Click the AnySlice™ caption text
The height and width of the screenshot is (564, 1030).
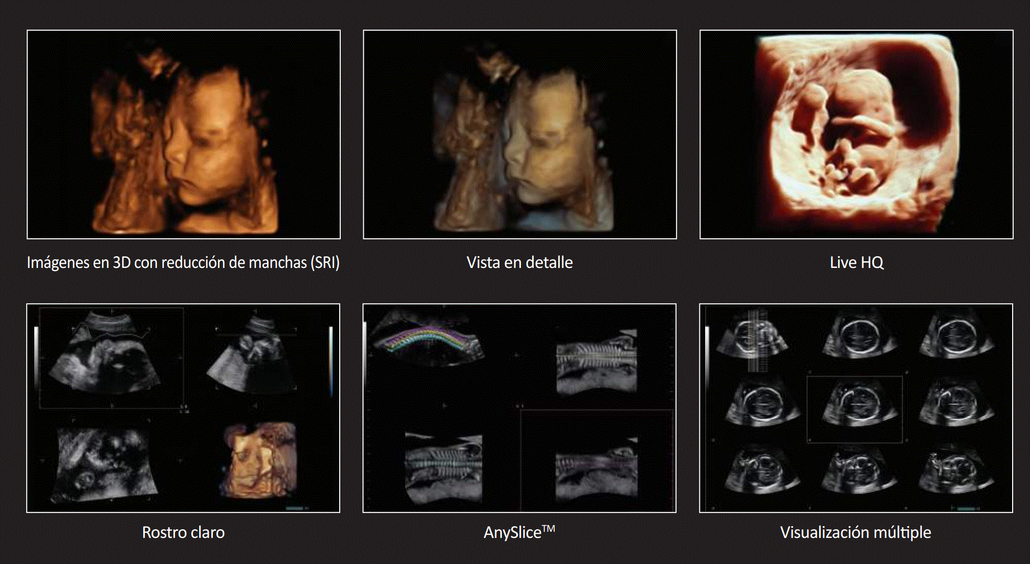(x=518, y=532)
